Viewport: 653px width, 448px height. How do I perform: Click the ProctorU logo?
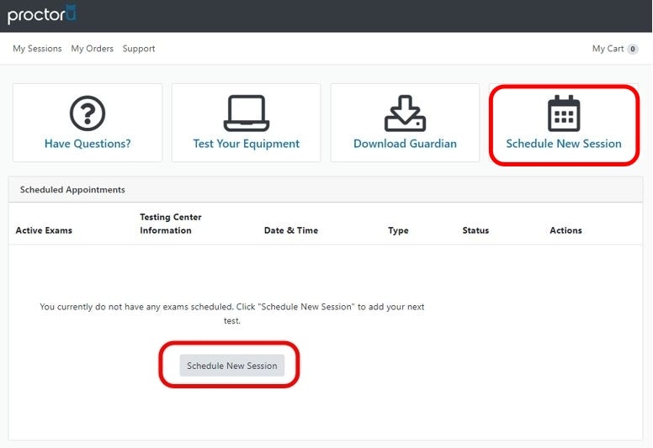click(x=41, y=14)
